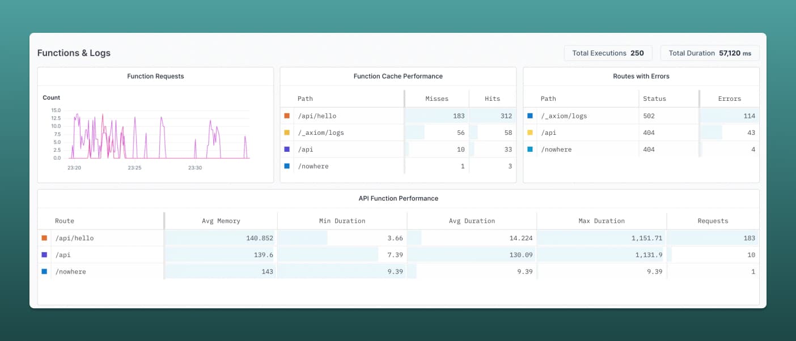Select the API Function Performance panel title
796x341 pixels.
[x=398, y=199]
